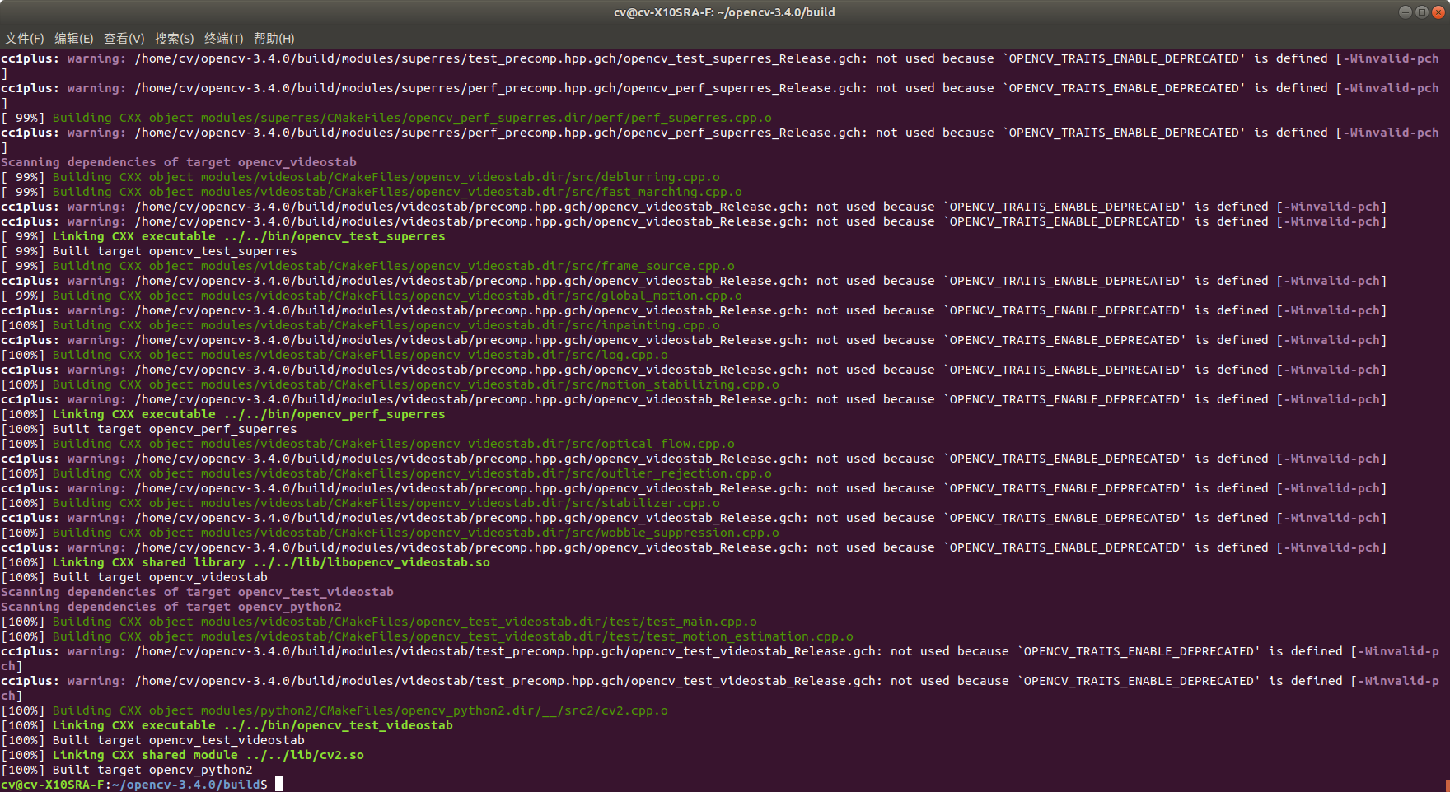Open the 终端(T) menu
Screen dimensions: 1450x792
point(224,39)
